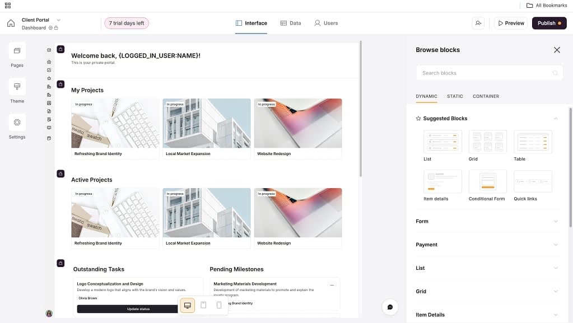Open Local Market Expansion card under My Projects

(x=207, y=129)
